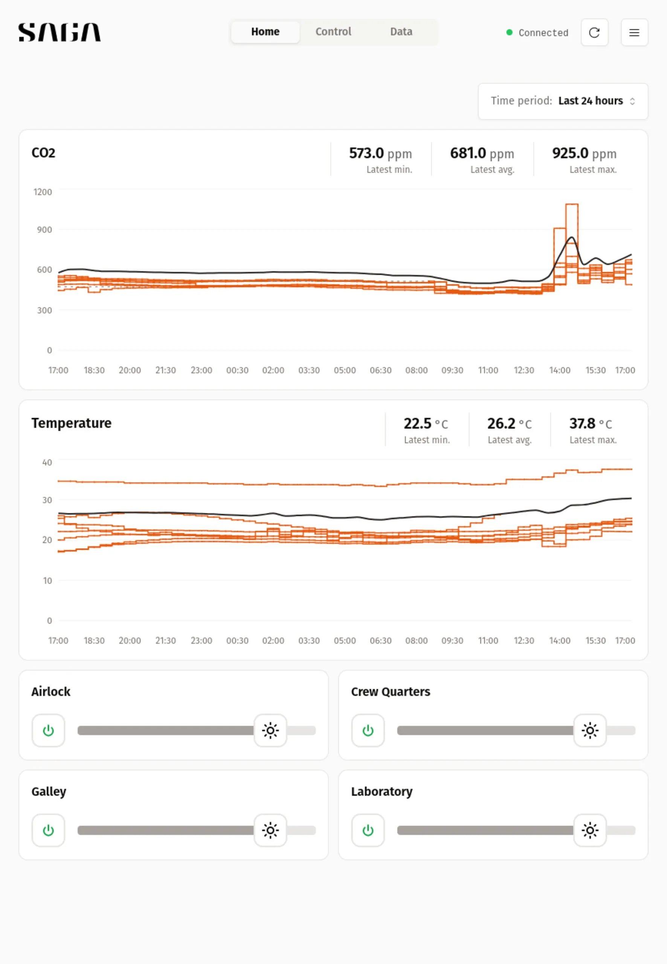The image size is (667, 964).
Task: Click the Galley brightness icon
Action: click(270, 830)
